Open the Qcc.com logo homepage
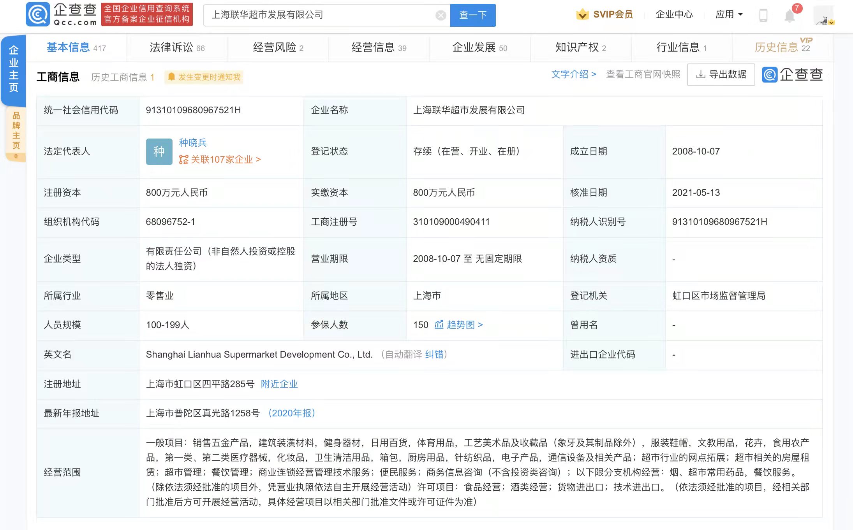 click(x=61, y=14)
